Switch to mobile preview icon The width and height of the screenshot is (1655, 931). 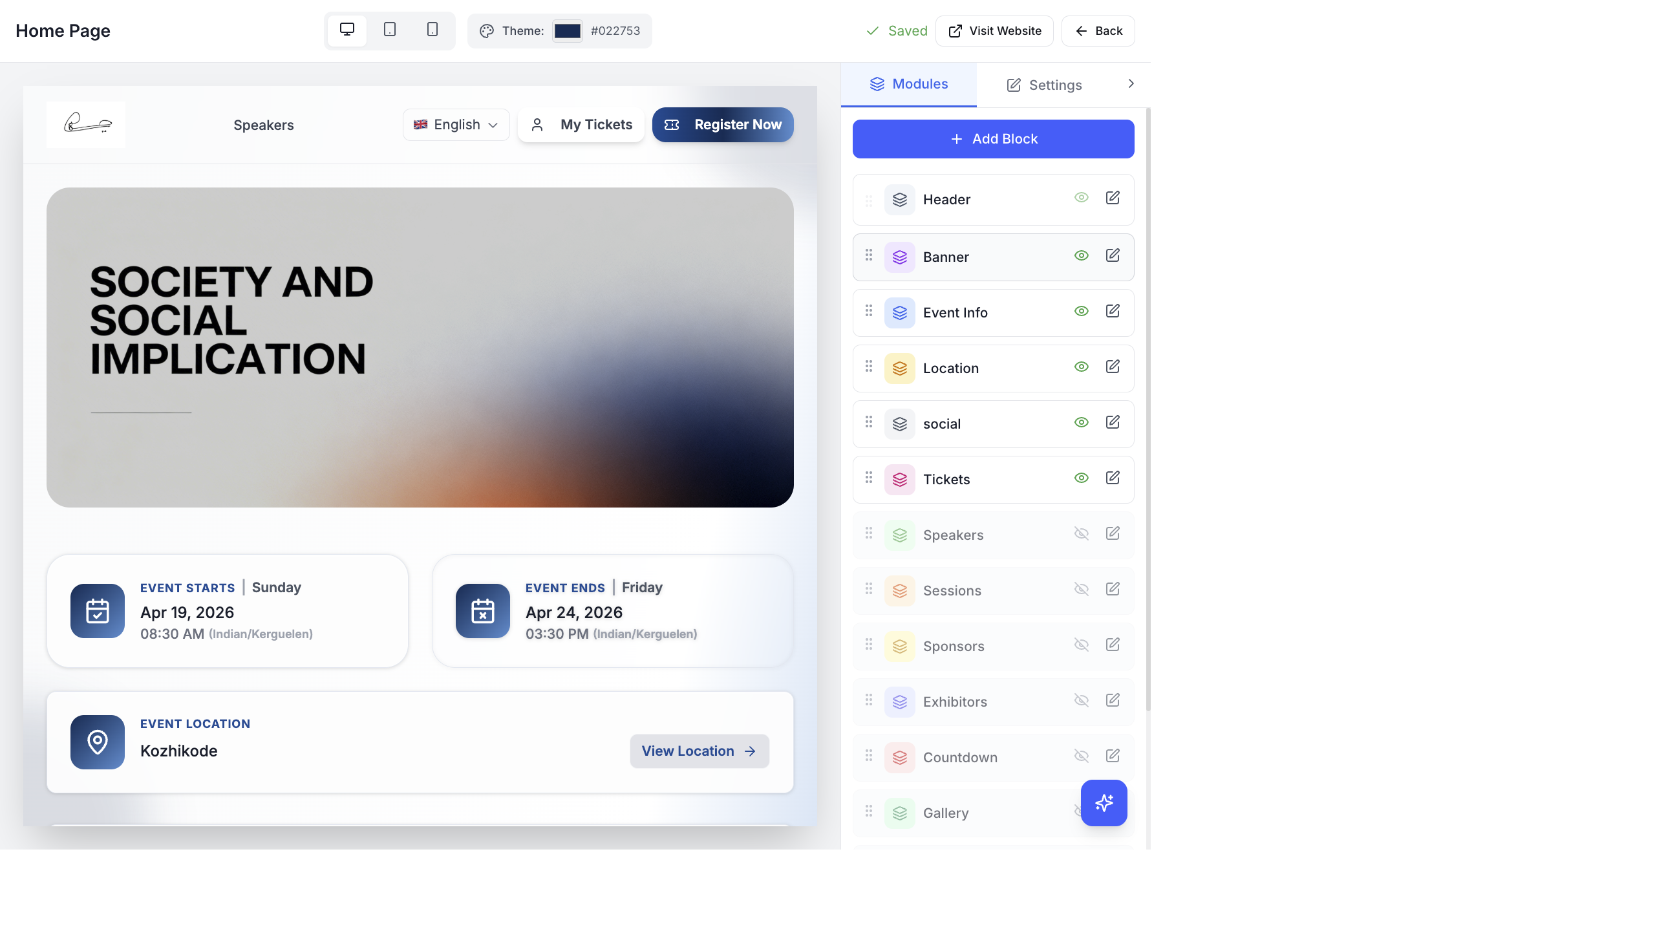432,30
